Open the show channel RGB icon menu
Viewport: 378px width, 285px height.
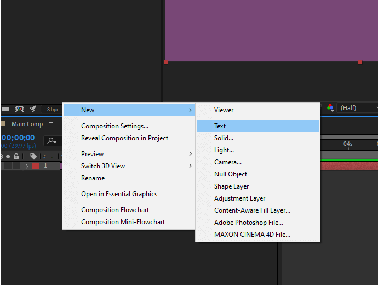330,108
